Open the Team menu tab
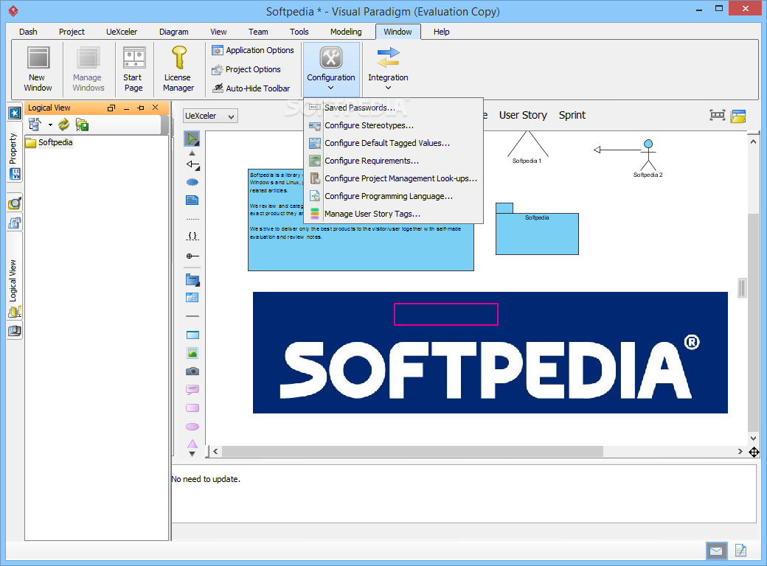 258,32
